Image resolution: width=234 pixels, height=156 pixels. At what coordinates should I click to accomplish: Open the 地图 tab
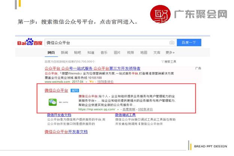(144, 52)
